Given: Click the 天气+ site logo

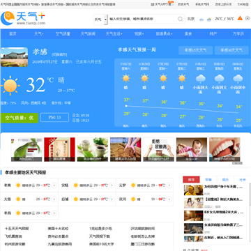Looking at the screenshot, I should click(x=23, y=18).
